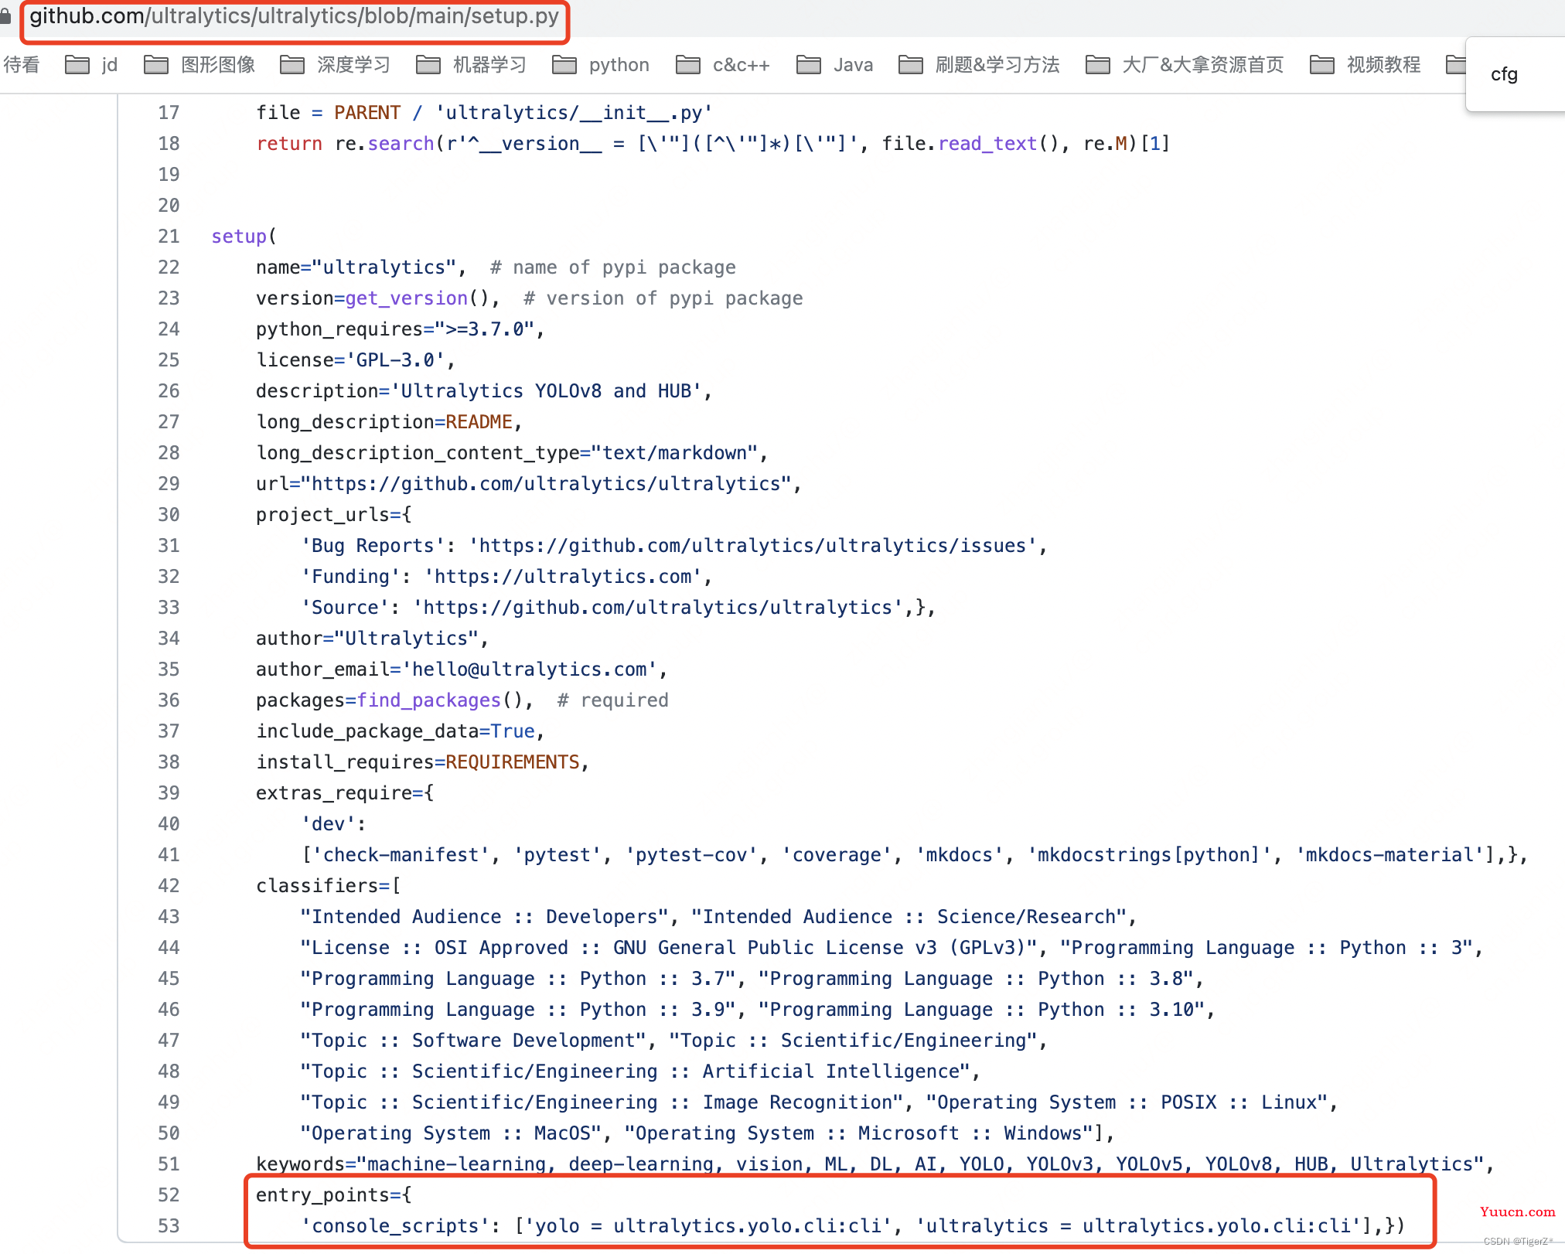Open the 视频教程 bookmark folder
Screen dimensions: 1565x1254
[x=1366, y=65]
